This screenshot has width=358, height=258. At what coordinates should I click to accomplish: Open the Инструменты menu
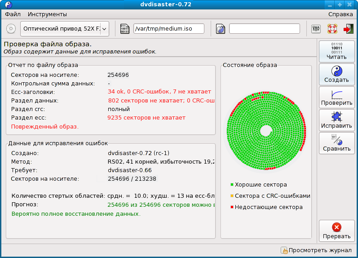tap(47, 14)
